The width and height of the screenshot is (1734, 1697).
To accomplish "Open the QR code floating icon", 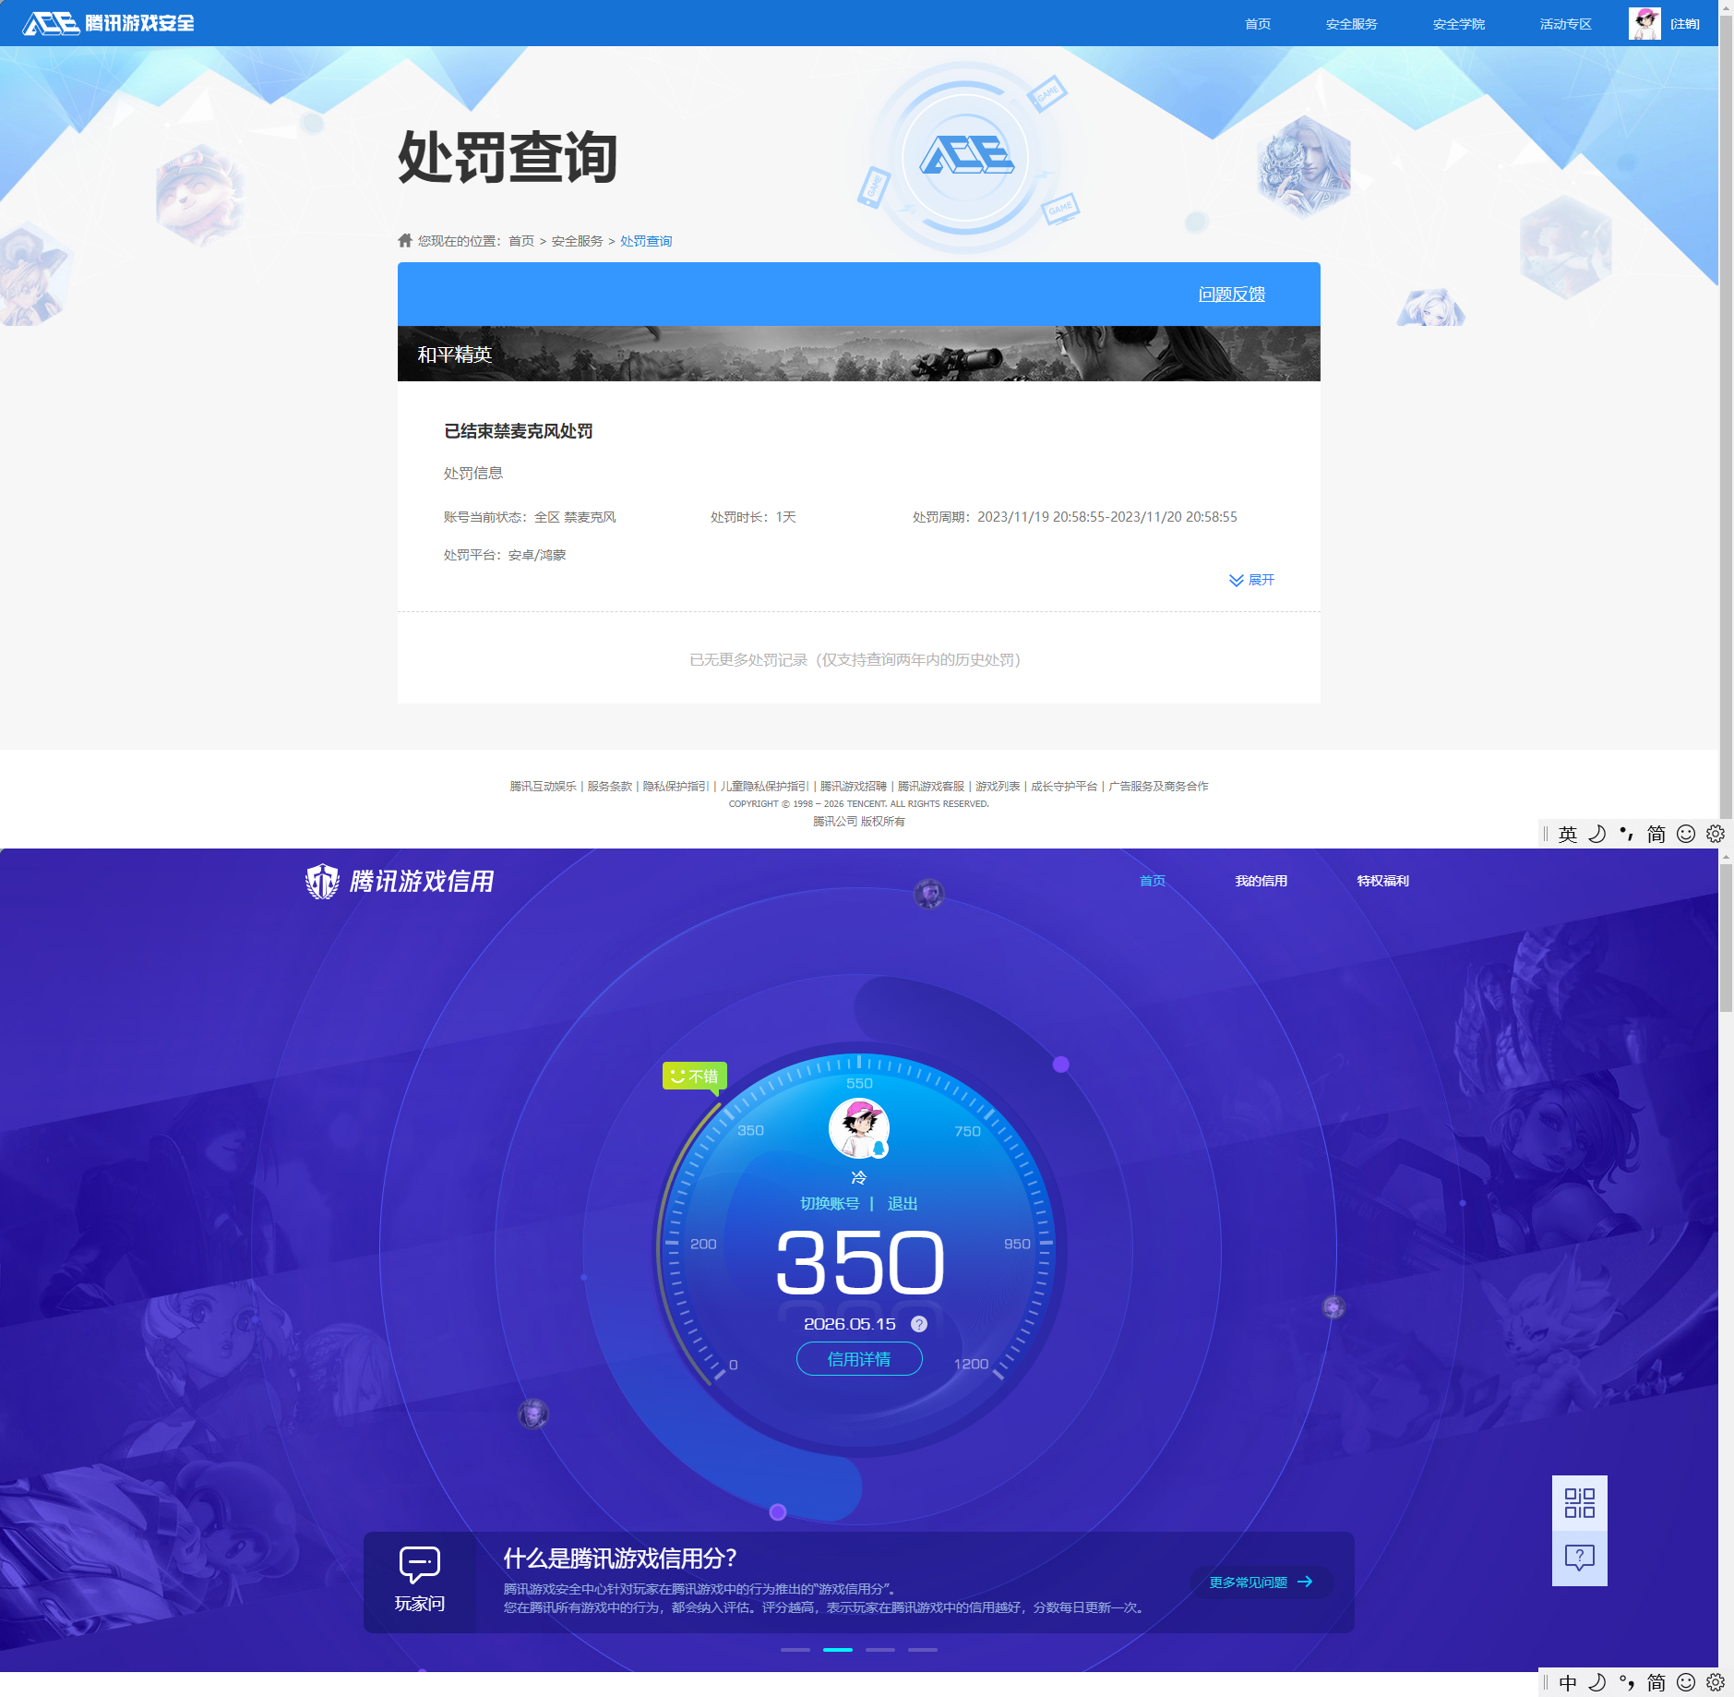I will click(1580, 1503).
